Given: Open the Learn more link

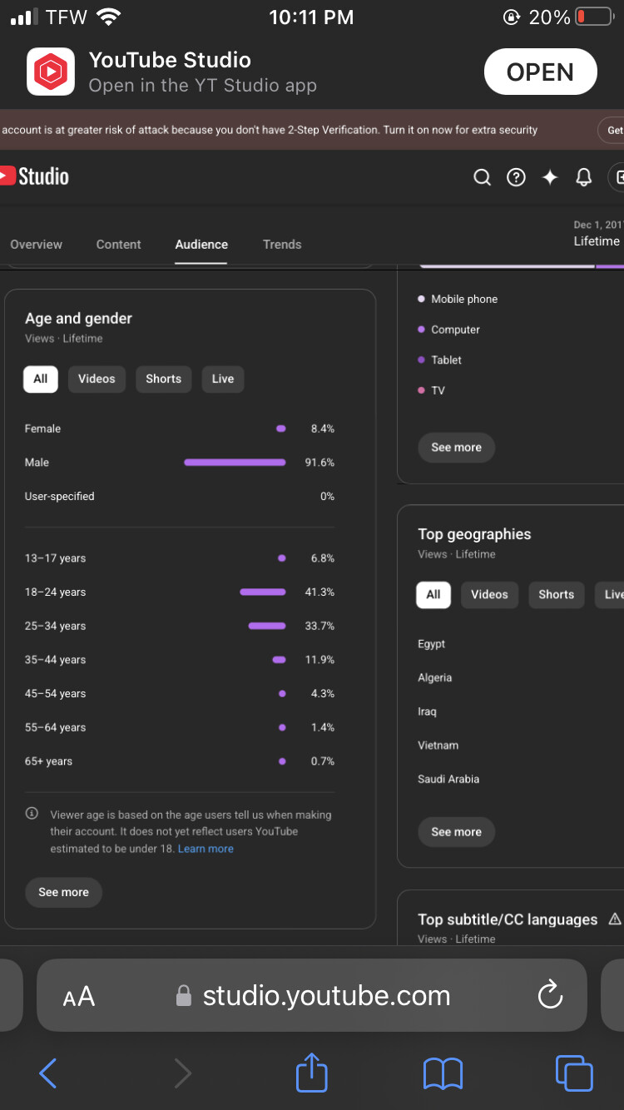Looking at the screenshot, I should pyautogui.click(x=206, y=849).
